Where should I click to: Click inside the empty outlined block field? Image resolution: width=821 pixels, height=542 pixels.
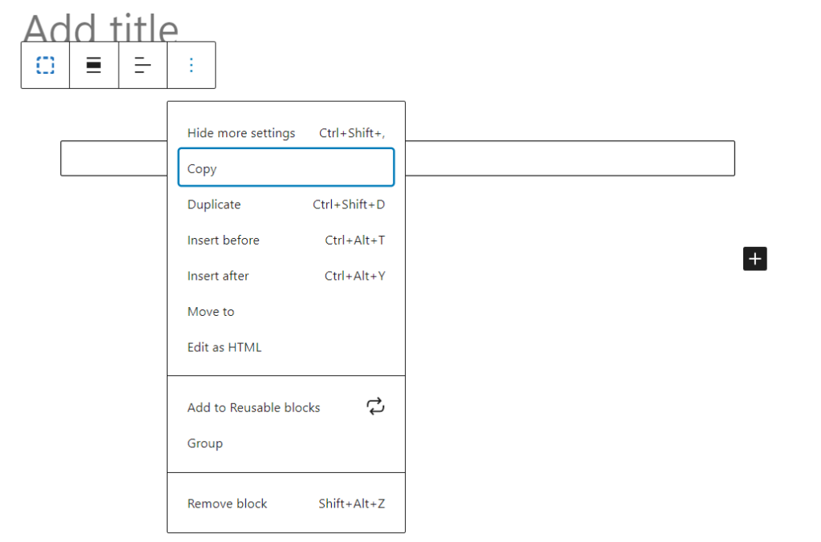(569, 158)
